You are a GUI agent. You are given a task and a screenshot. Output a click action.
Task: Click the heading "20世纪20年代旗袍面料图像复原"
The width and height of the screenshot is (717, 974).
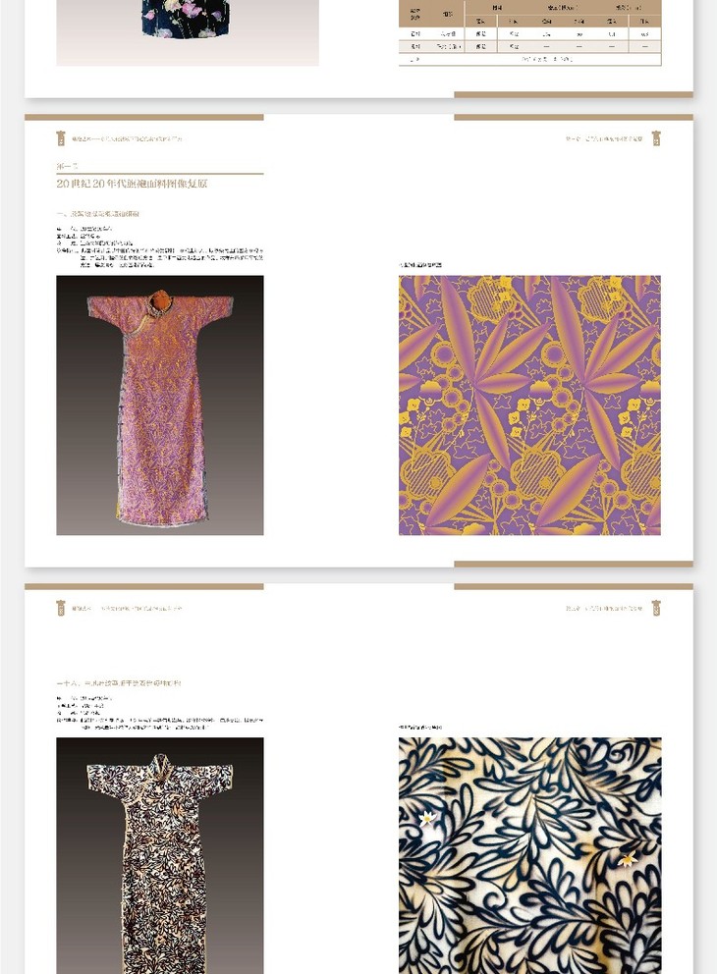[132, 184]
